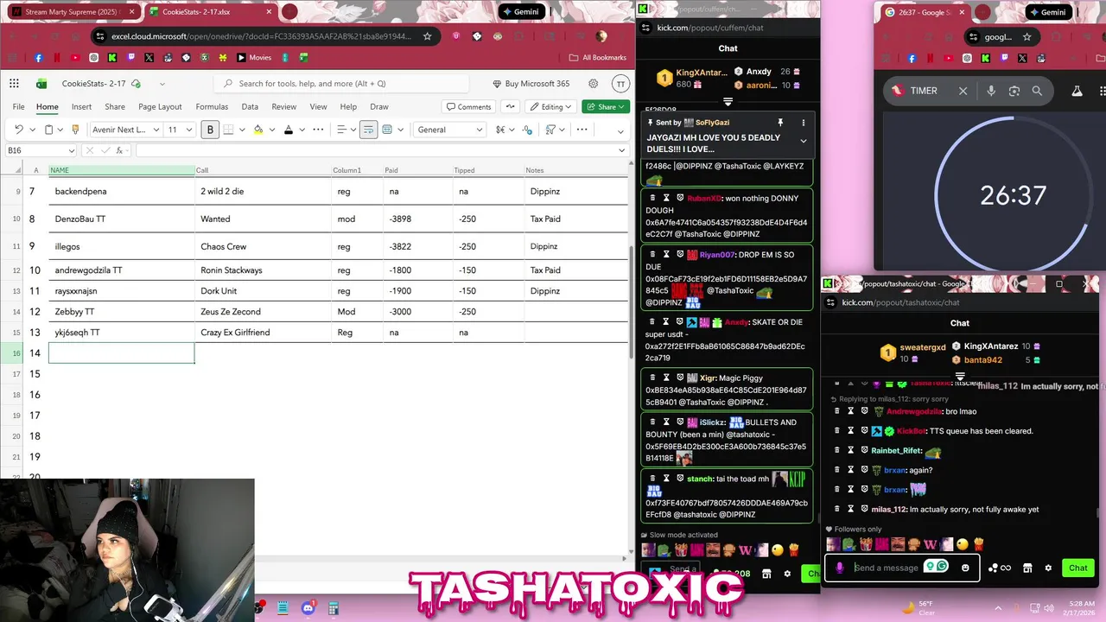Expand the pinned message chevron
1106x622 pixels.
[x=803, y=141]
